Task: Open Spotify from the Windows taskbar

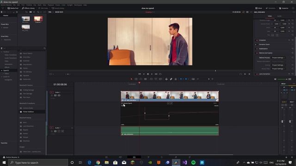Action: (x=193, y=163)
